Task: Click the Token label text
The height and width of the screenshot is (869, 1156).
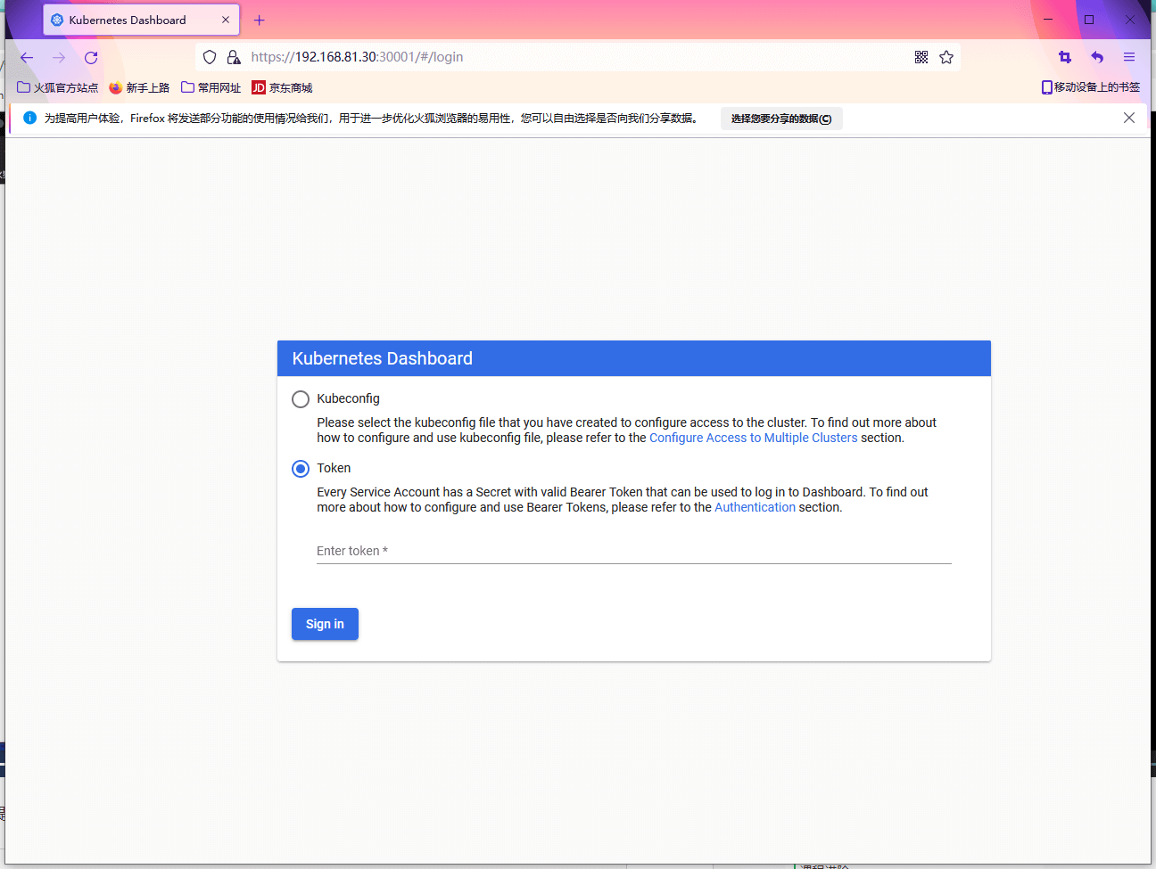Action: click(x=334, y=468)
